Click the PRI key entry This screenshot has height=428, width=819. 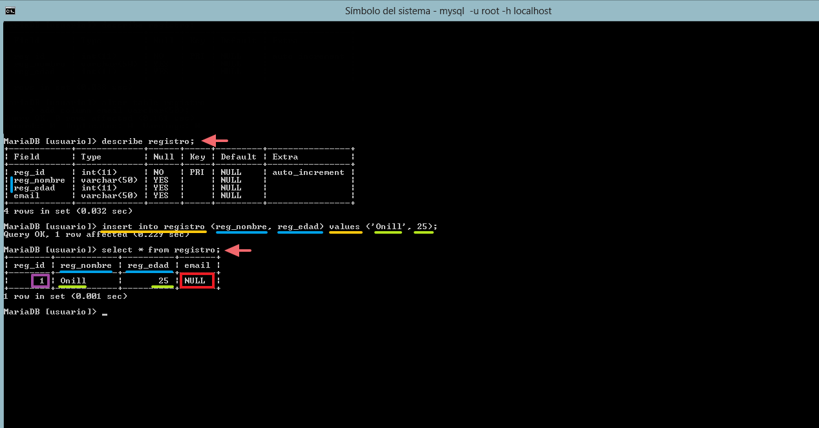click(x=197, y=172)
